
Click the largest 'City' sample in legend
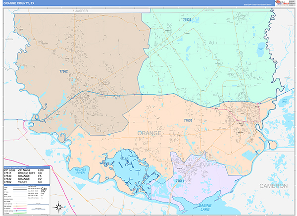pos(44,189)
